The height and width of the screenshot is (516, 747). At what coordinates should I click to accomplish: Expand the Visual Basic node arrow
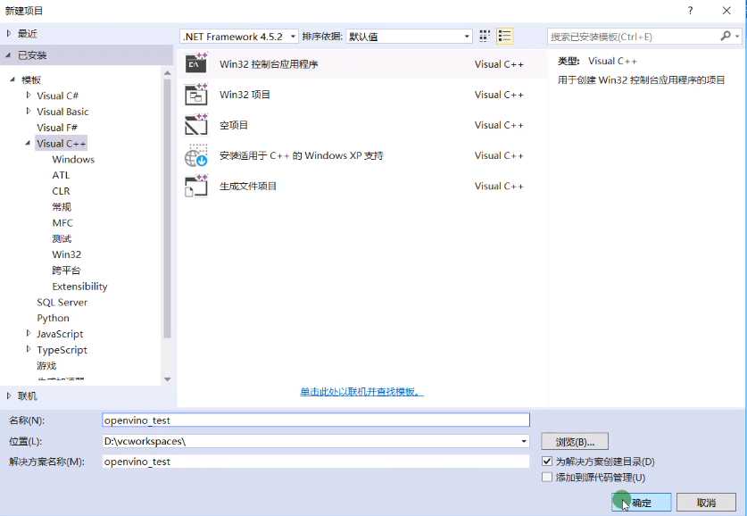29,111
